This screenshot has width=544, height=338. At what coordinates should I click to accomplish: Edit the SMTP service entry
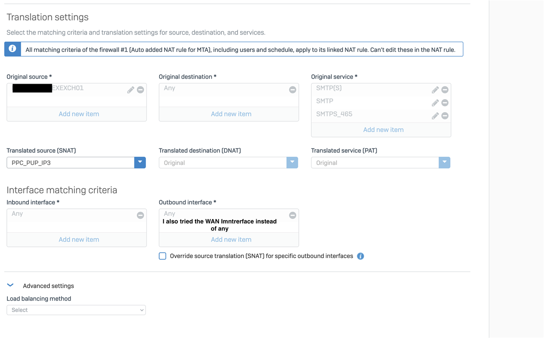coord(435,103)
